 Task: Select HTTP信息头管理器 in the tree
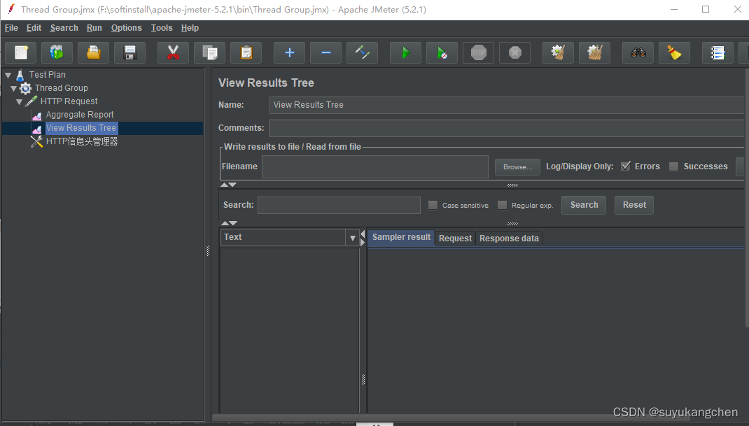pyautogui.click(x=82, y=141)
